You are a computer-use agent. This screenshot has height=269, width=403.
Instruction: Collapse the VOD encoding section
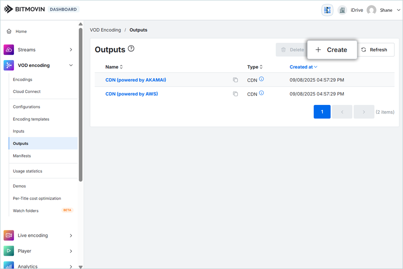pos(71,65)
